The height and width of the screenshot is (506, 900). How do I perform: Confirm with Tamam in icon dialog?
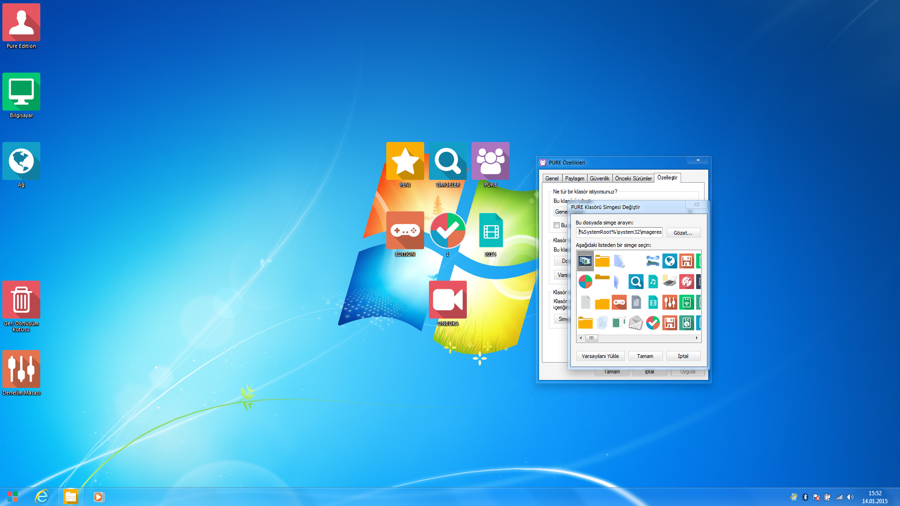645,356
